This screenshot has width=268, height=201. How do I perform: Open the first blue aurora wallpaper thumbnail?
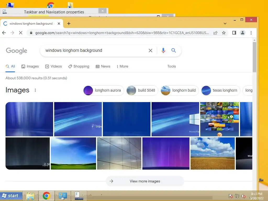29,119
